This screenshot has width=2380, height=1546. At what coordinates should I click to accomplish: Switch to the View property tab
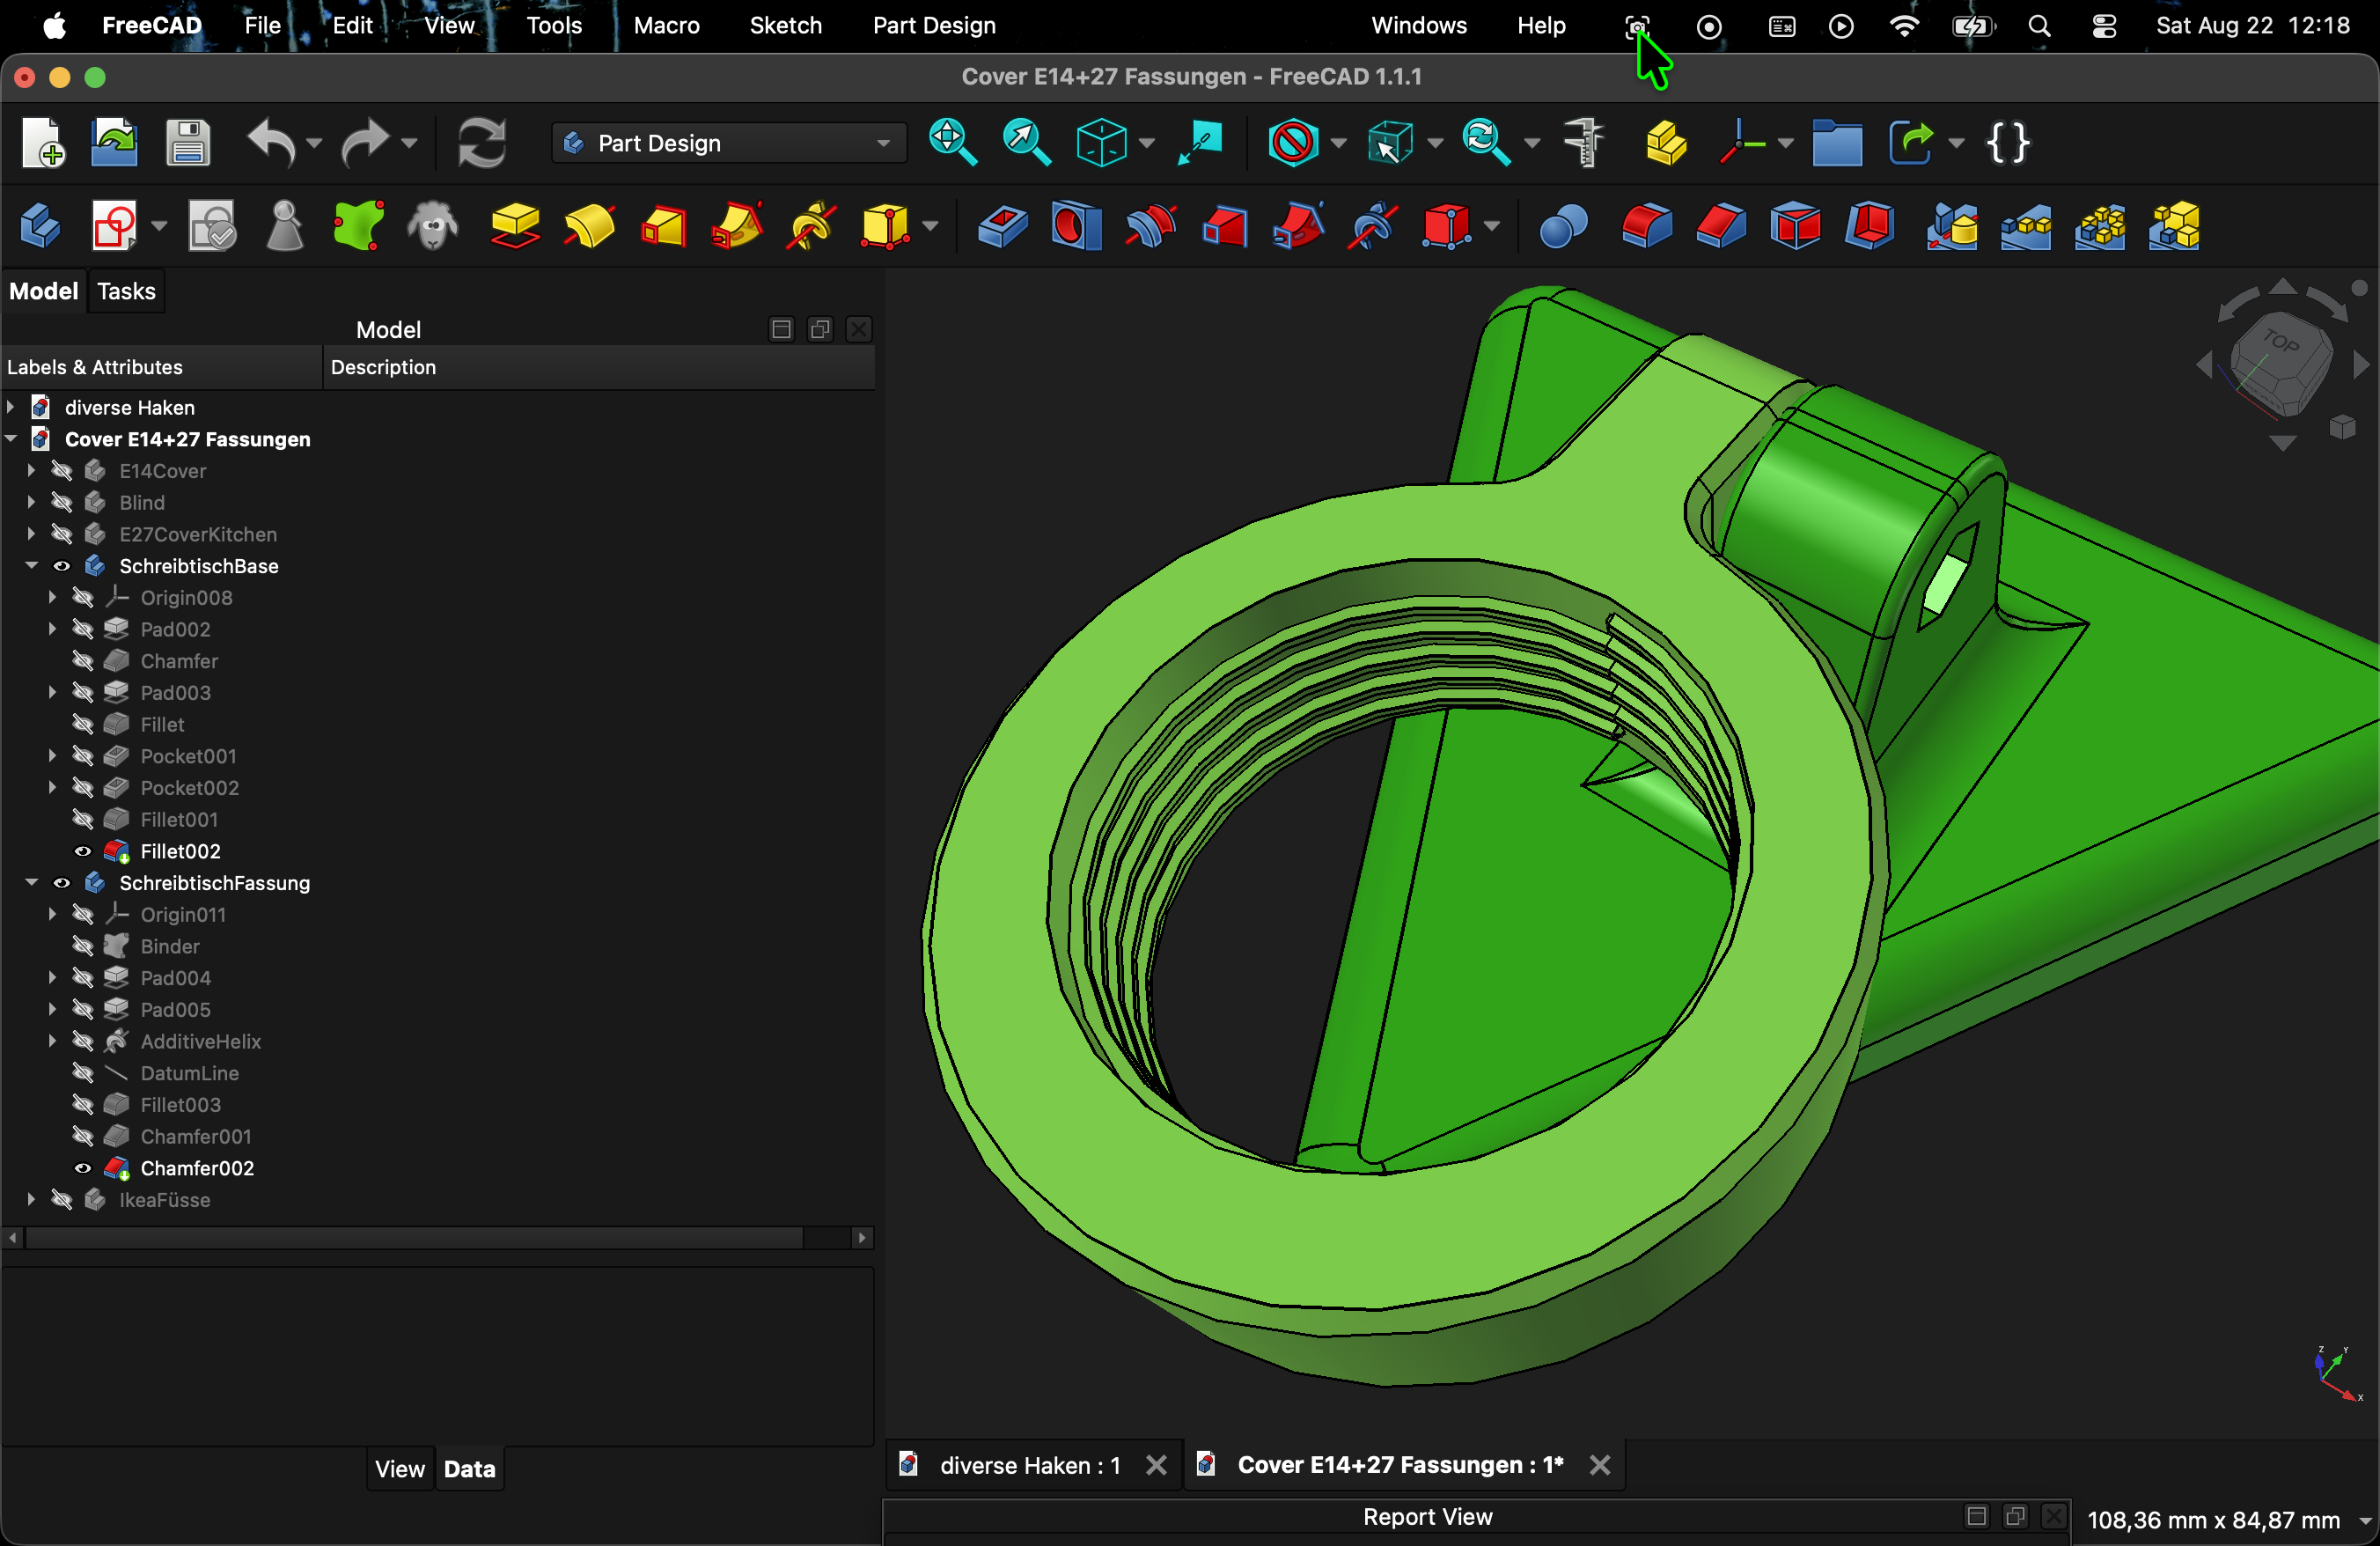(x=399, y=1469)
